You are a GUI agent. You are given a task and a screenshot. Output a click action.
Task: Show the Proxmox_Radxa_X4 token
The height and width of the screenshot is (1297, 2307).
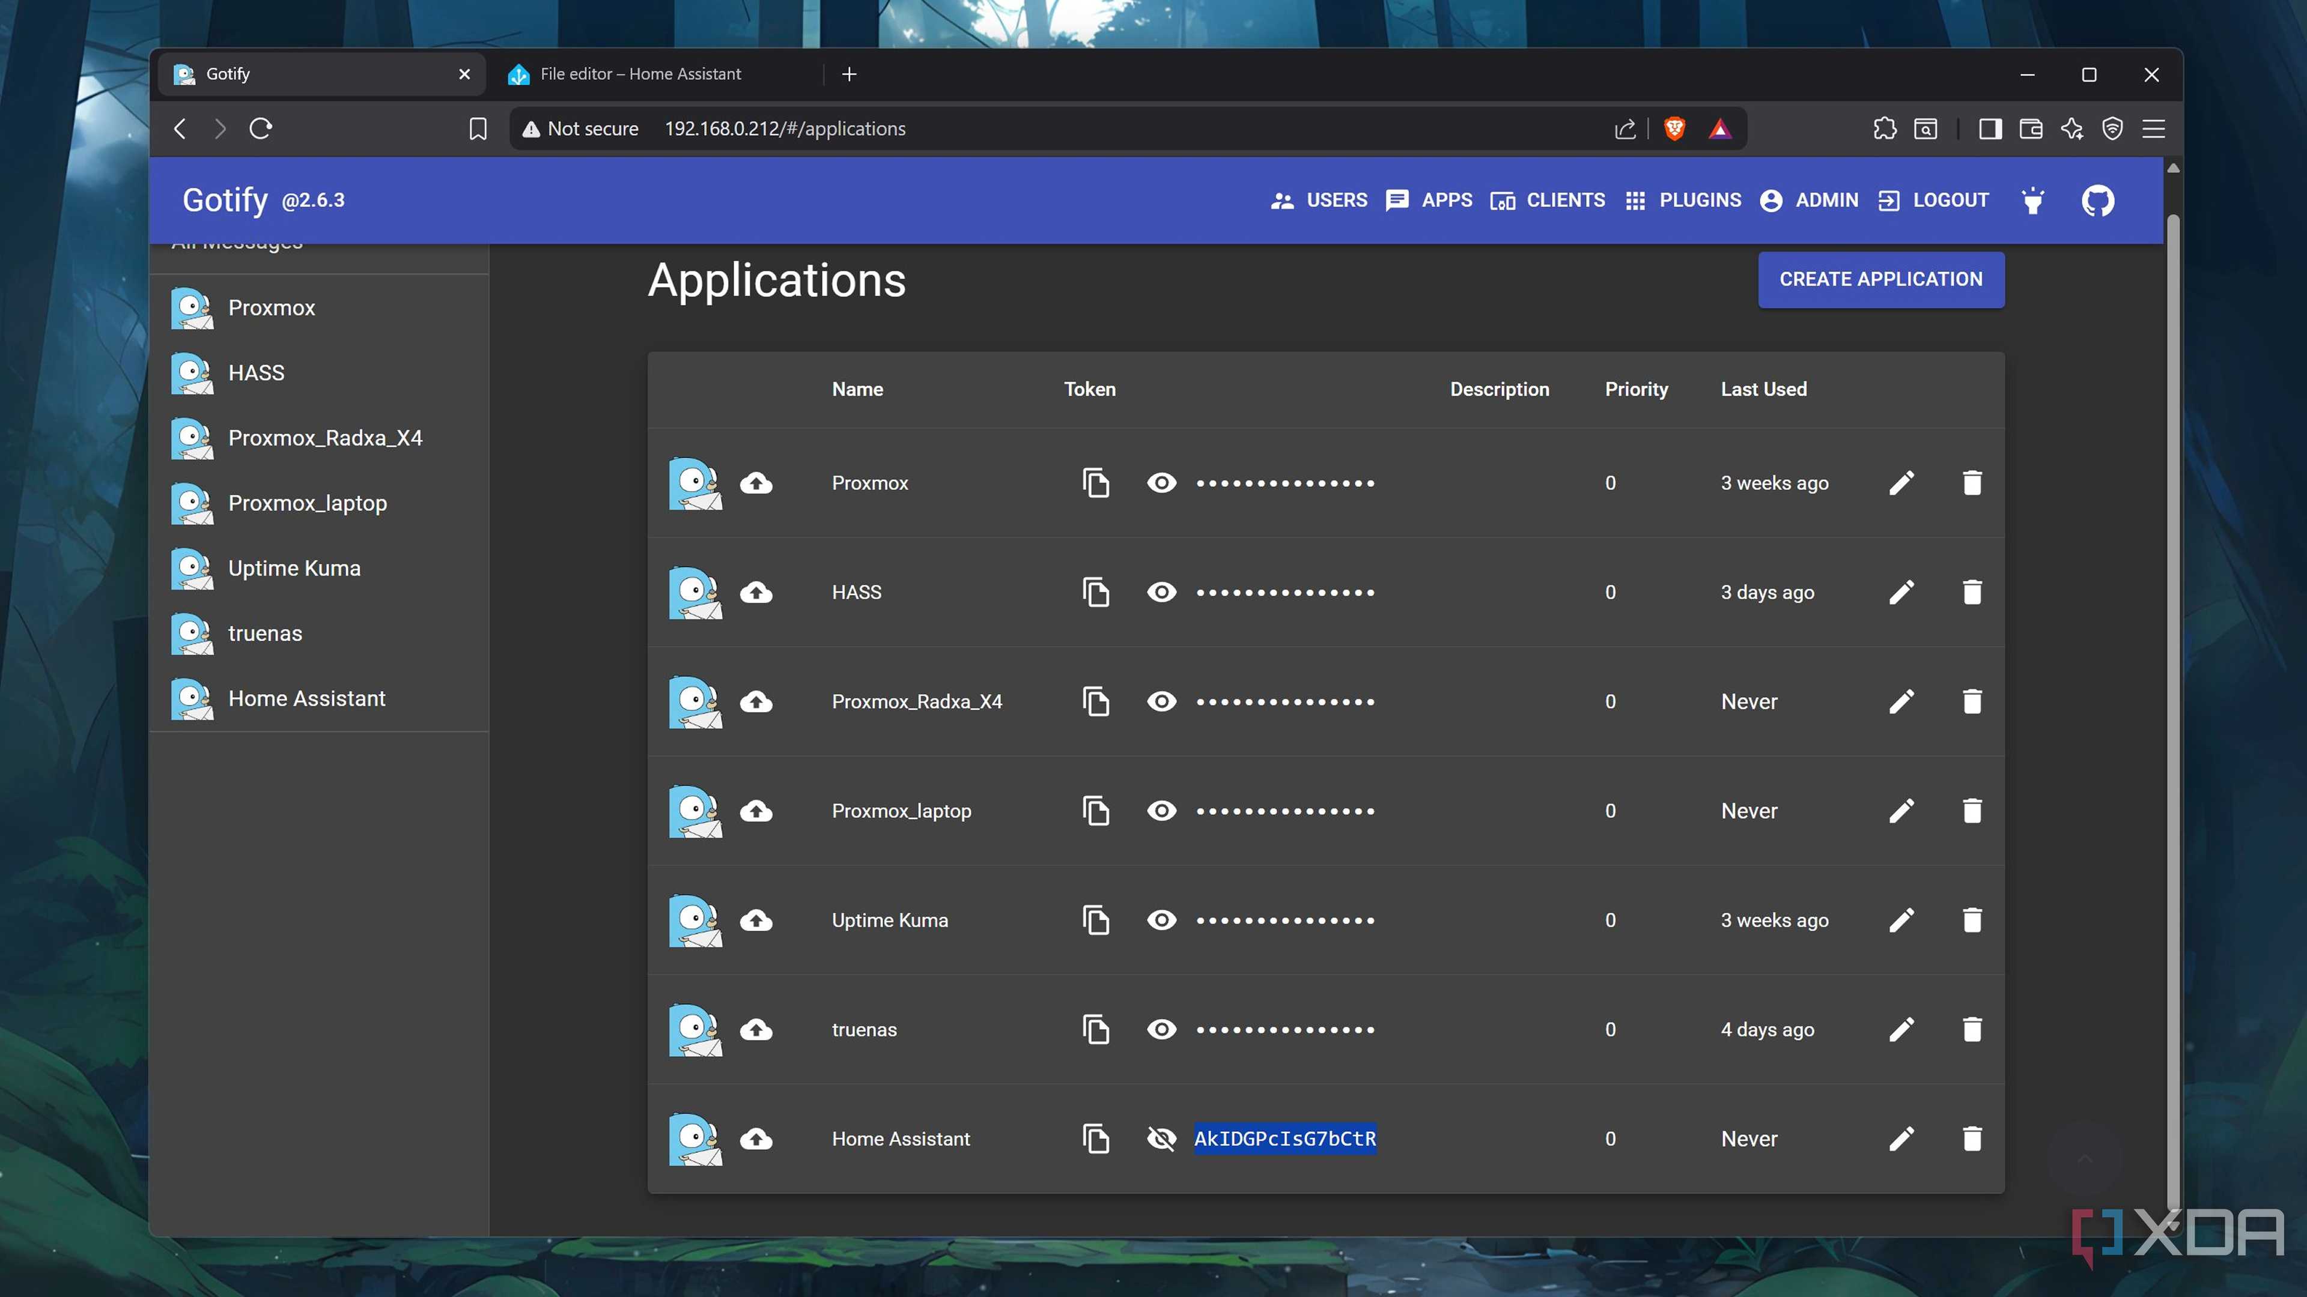(x=1161, y=701)
